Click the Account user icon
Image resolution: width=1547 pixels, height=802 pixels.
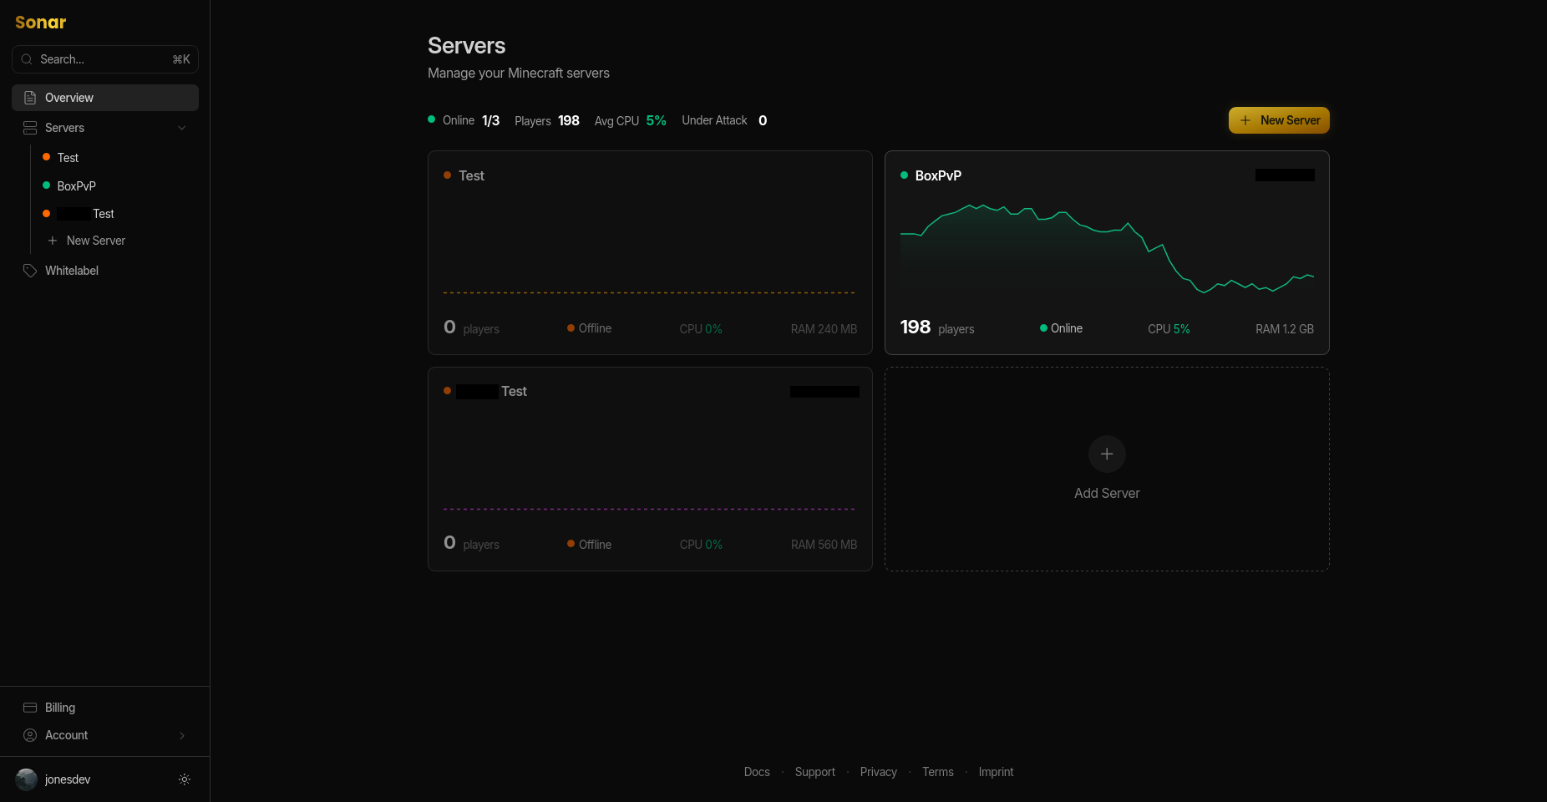(x=30, y=735)
